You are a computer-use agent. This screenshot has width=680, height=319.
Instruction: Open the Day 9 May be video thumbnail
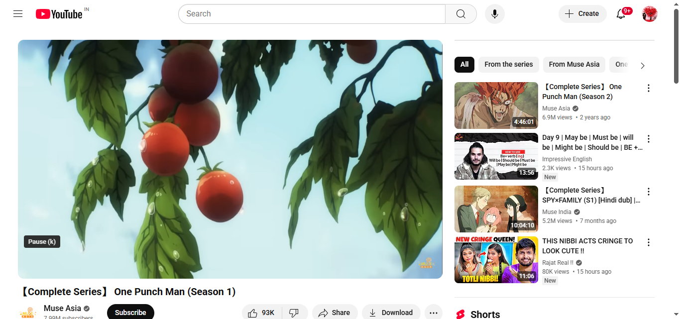[x=496, y=156]
